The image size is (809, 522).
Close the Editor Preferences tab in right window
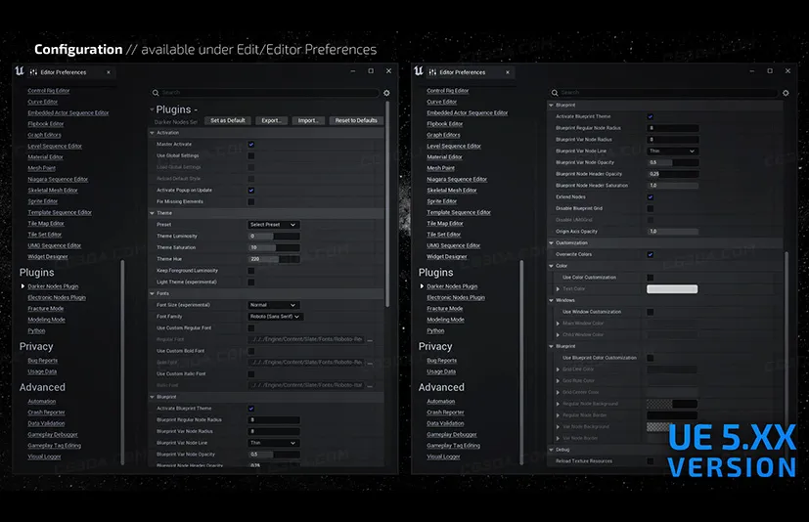point(507,72)
